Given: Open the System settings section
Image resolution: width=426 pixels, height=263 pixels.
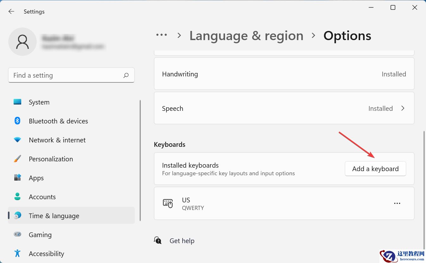Looking at the screenshot, I should tap(39, 102).
